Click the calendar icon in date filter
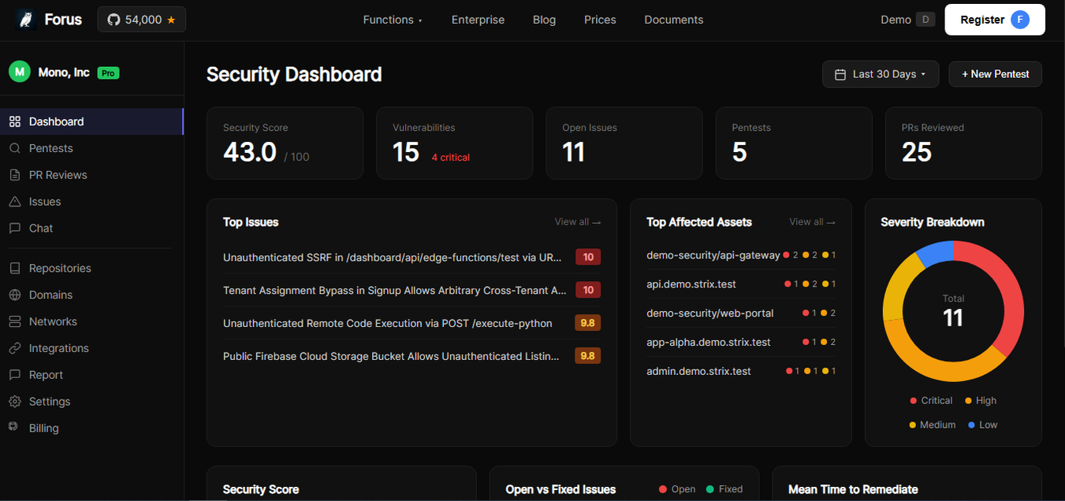 click(840, 74)
